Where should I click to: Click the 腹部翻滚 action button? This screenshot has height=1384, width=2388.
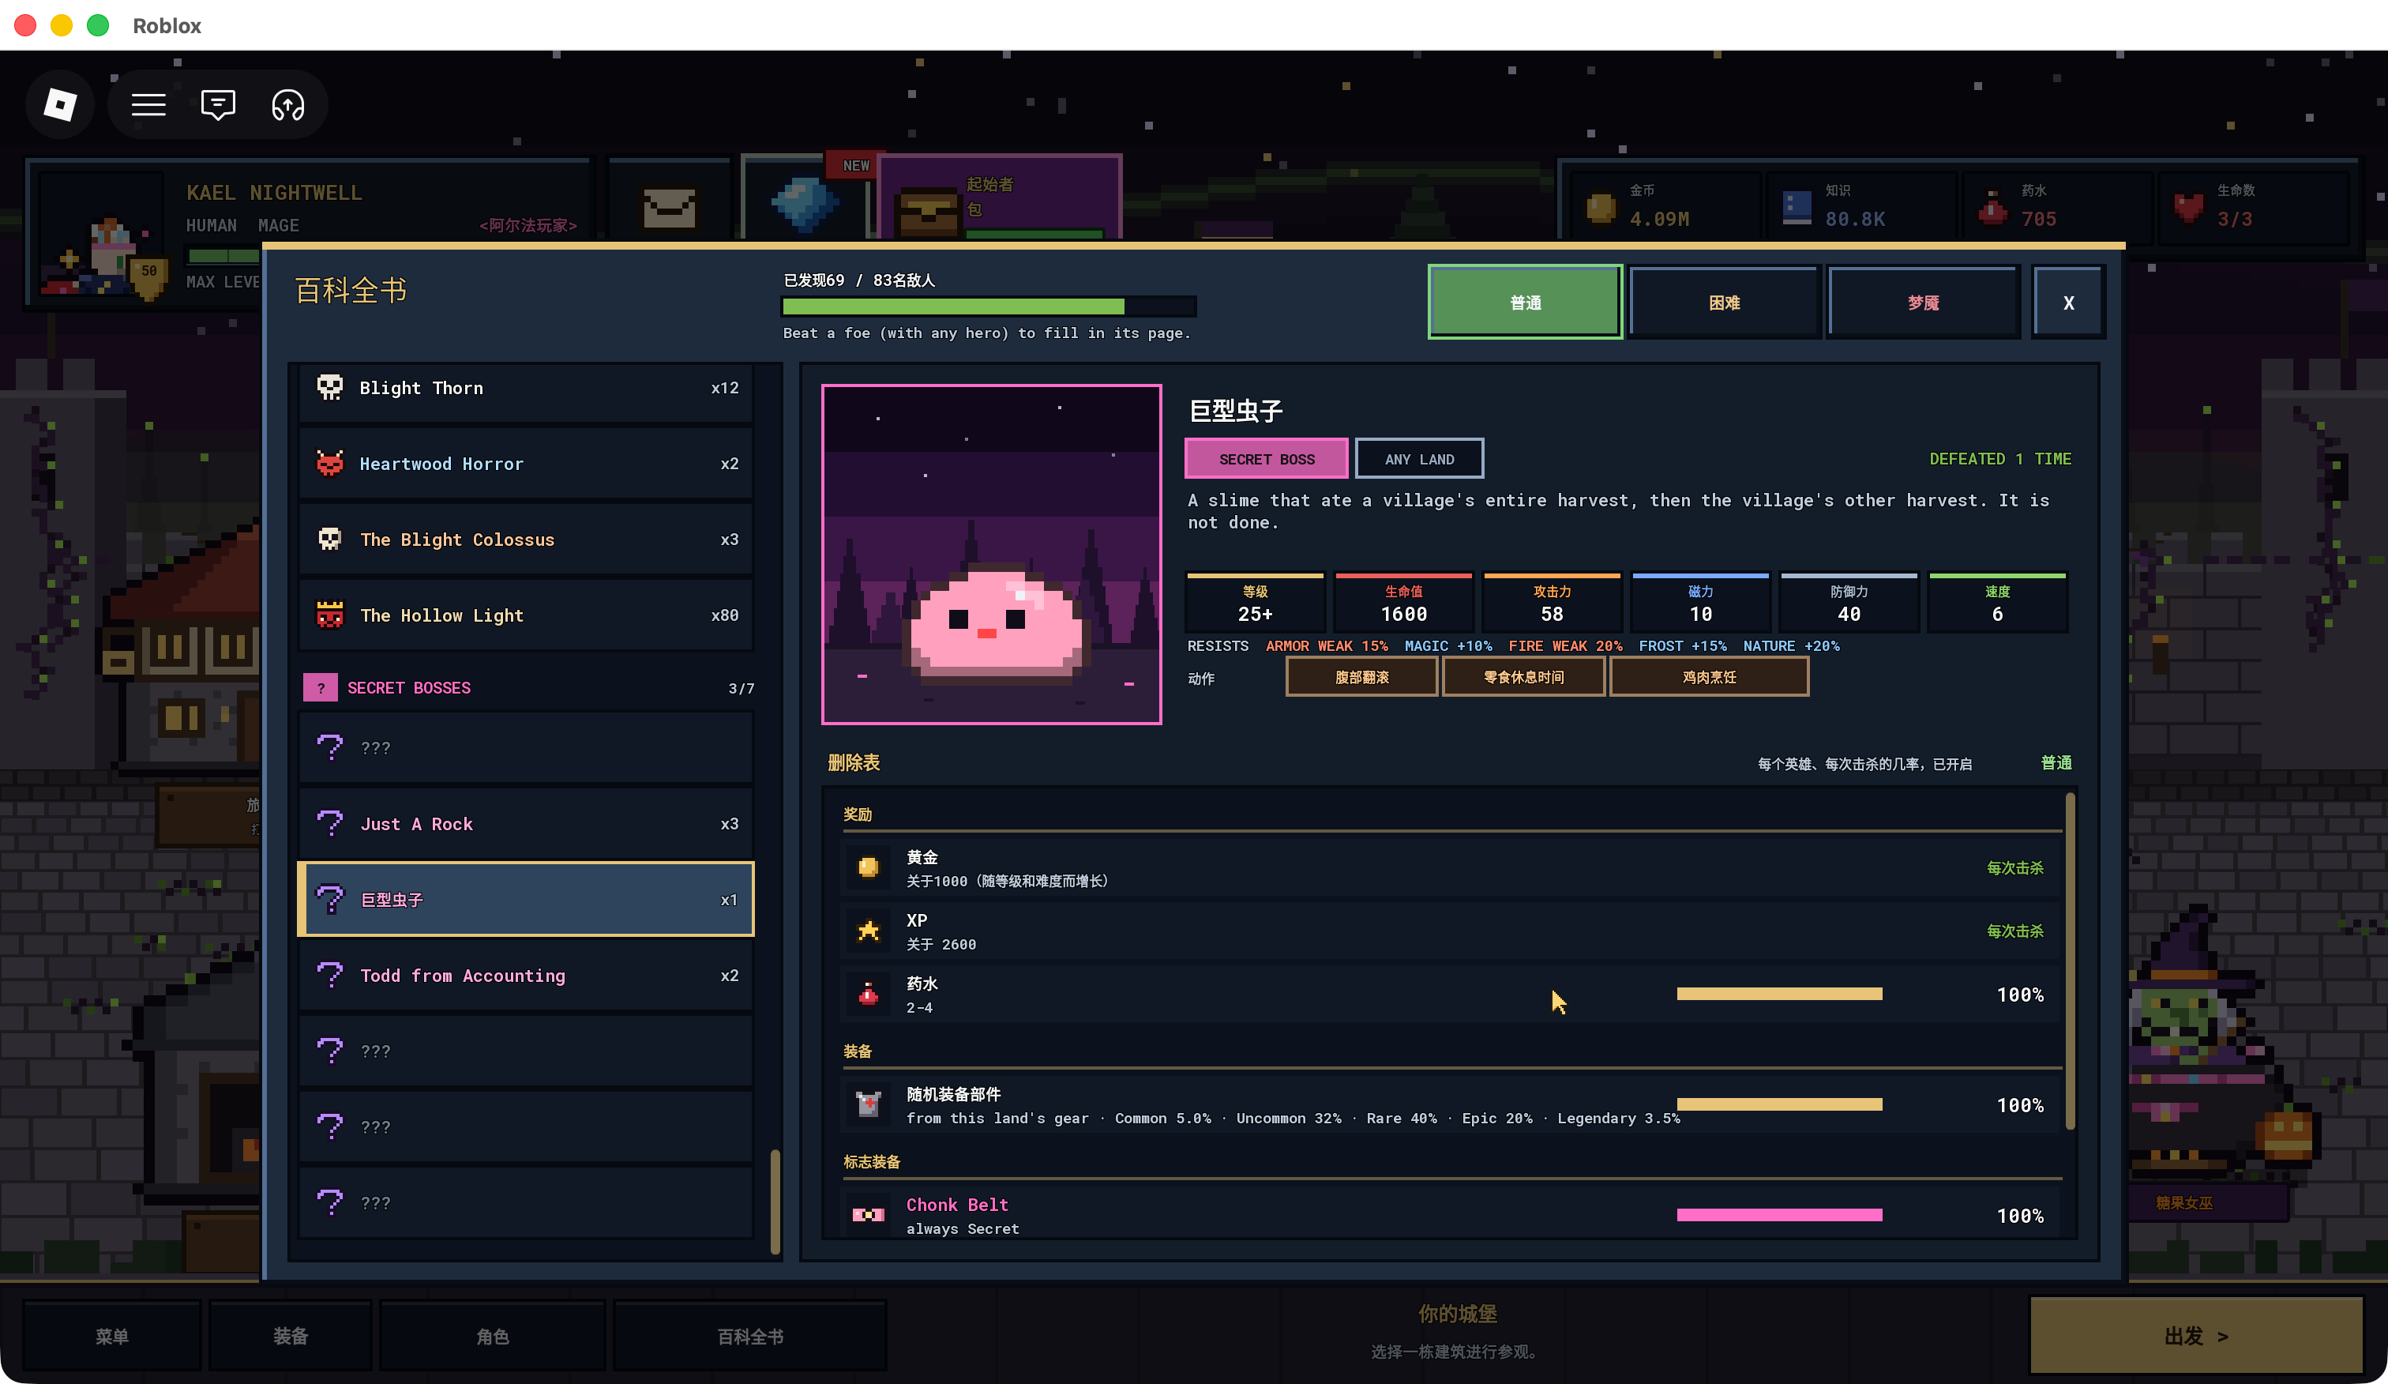pyautogui.click(x=1361, y=677)
